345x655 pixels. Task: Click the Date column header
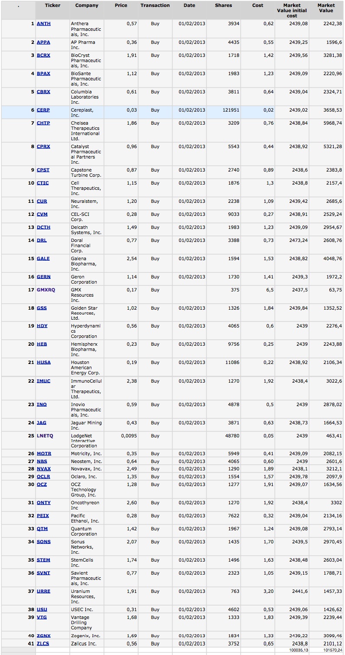[x=189, y=6]
